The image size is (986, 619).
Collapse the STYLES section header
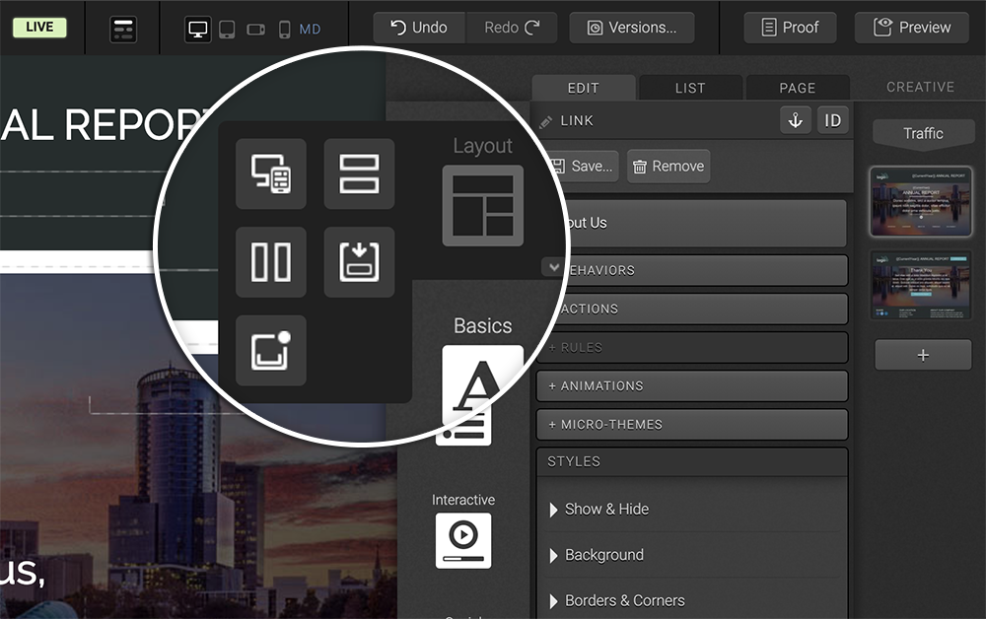click(x=692, y=462)
